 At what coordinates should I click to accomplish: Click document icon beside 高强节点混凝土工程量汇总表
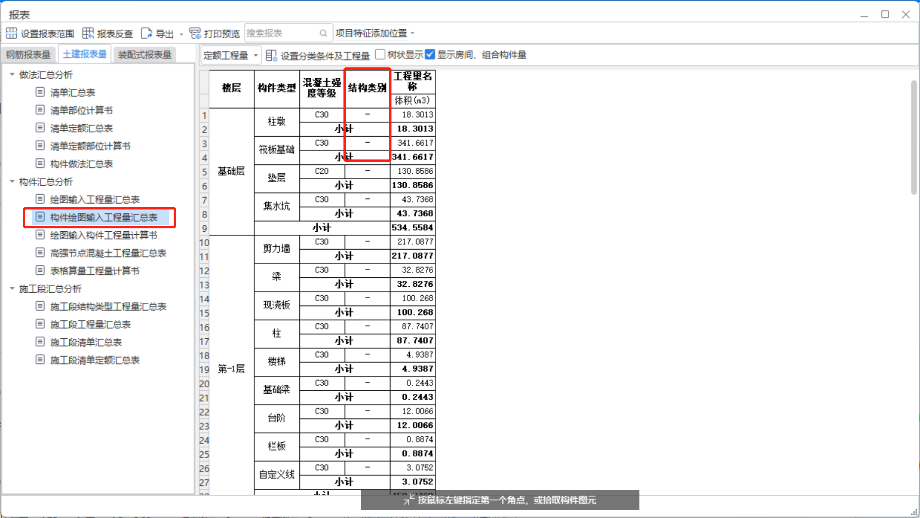(40, 253)
